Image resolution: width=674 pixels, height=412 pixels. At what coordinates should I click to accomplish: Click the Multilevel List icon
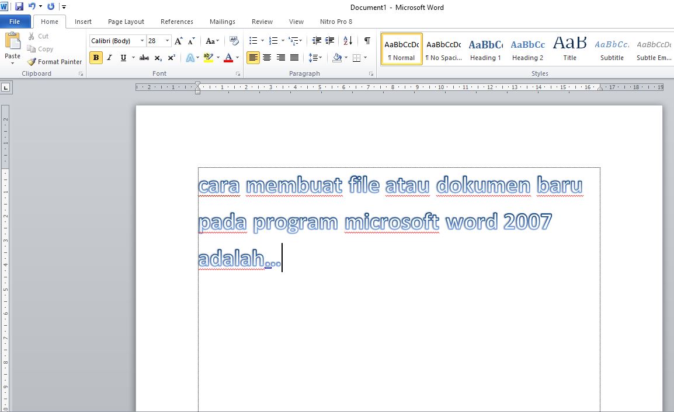pyautogui.click(x=293, y=41)
